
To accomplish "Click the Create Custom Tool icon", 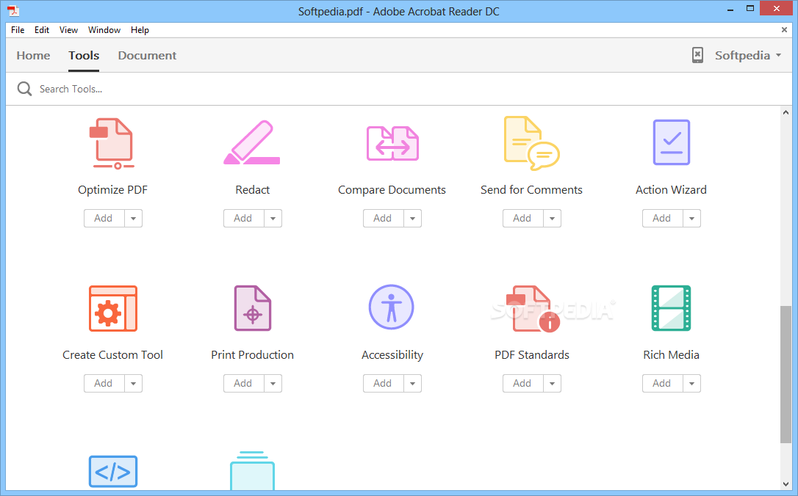I will (x=113, y=308).
